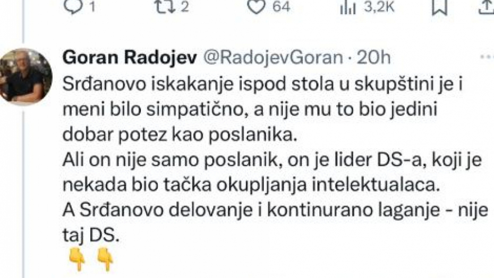The height and width of the screenshot is (278, 494).
Task: Open the tweet via the 20h timestamp
Action: point(373,58)
